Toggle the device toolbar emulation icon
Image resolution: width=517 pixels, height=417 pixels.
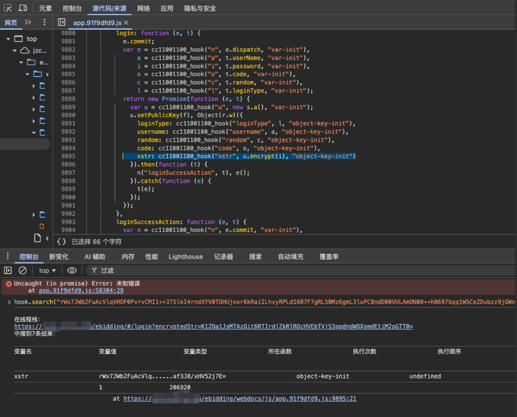click(23, 8)
